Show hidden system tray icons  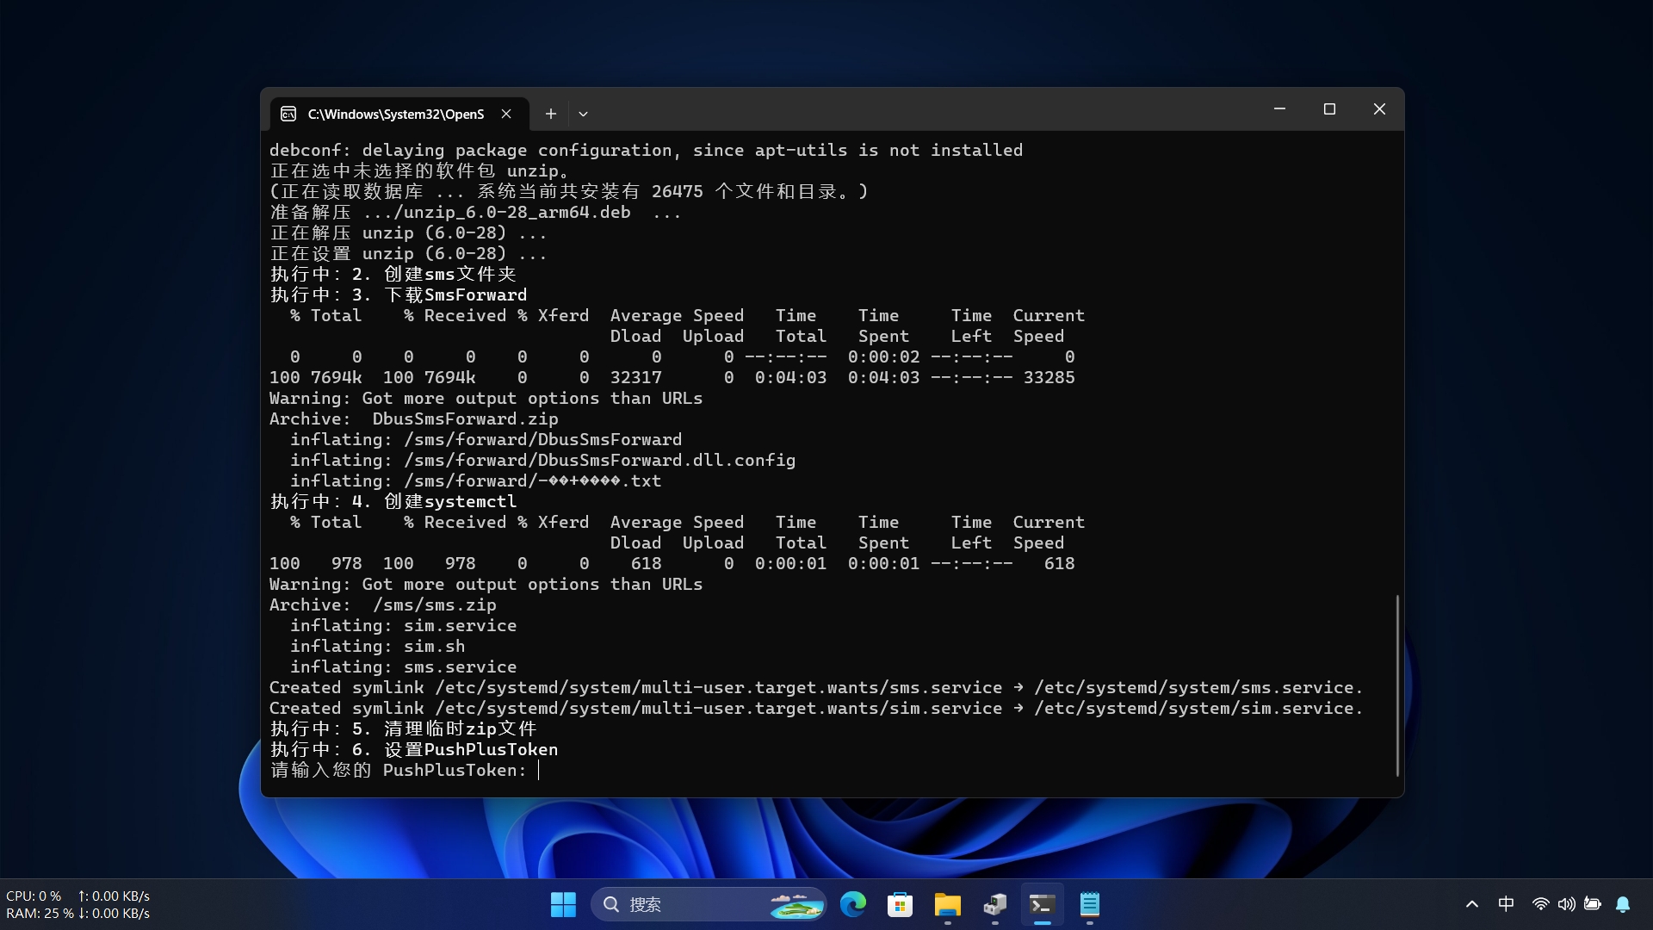click(1471, 904)
